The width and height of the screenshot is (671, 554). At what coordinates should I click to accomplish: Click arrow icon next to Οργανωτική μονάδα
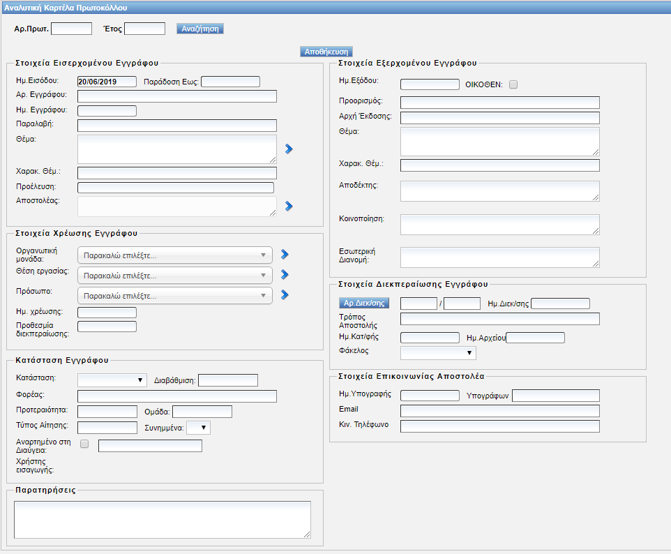(284, 255)
